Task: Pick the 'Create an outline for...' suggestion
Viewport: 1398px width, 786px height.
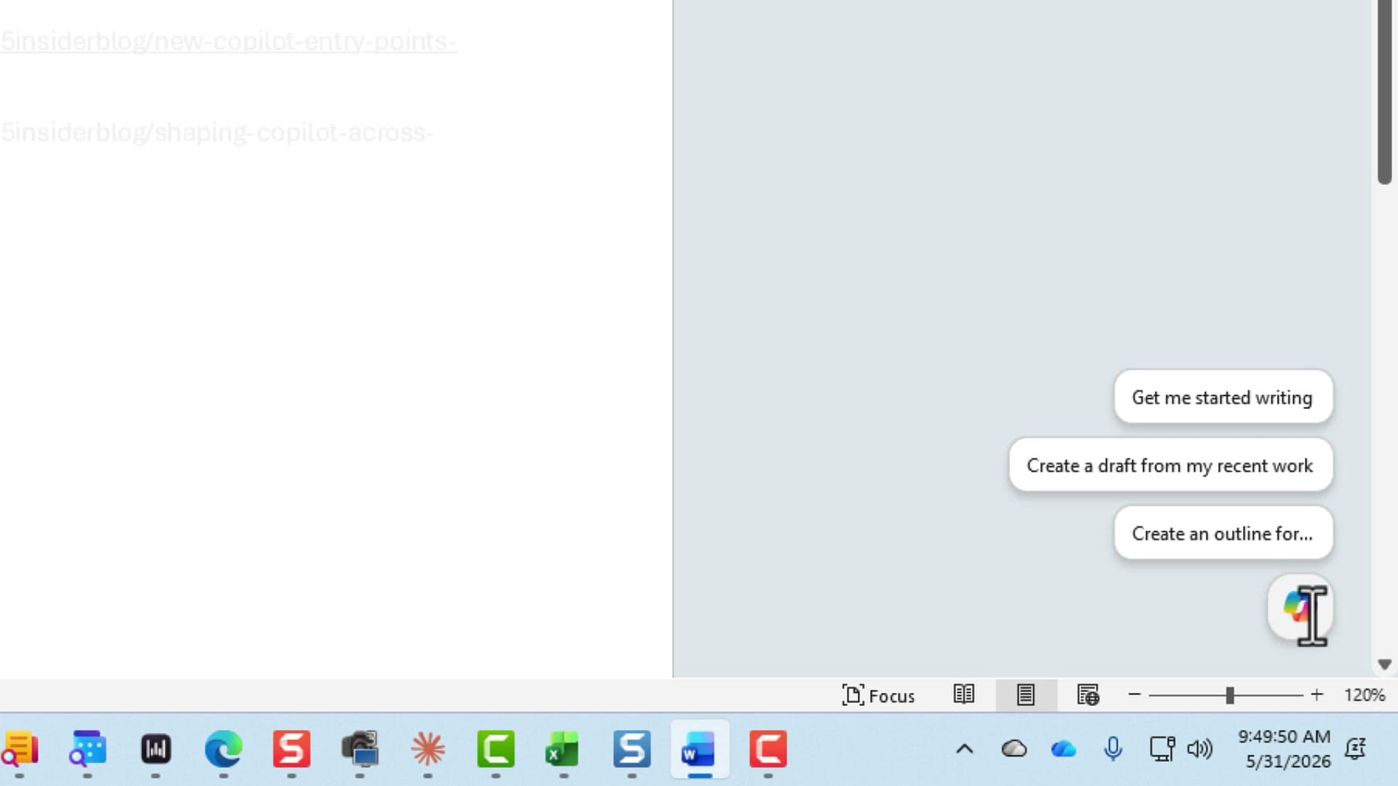Action: 1223,533
